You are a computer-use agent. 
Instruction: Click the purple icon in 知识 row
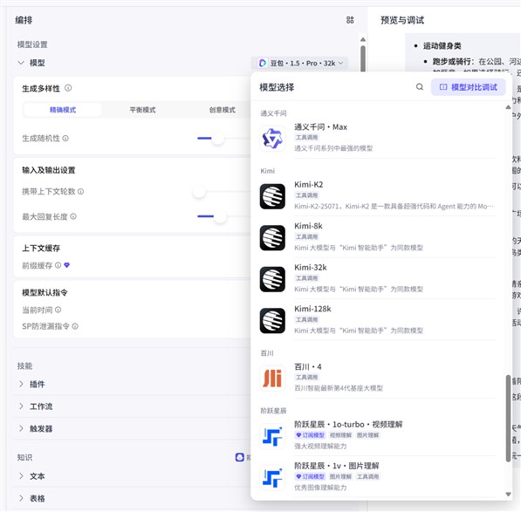pyautogui.click(x=240, y=457)
